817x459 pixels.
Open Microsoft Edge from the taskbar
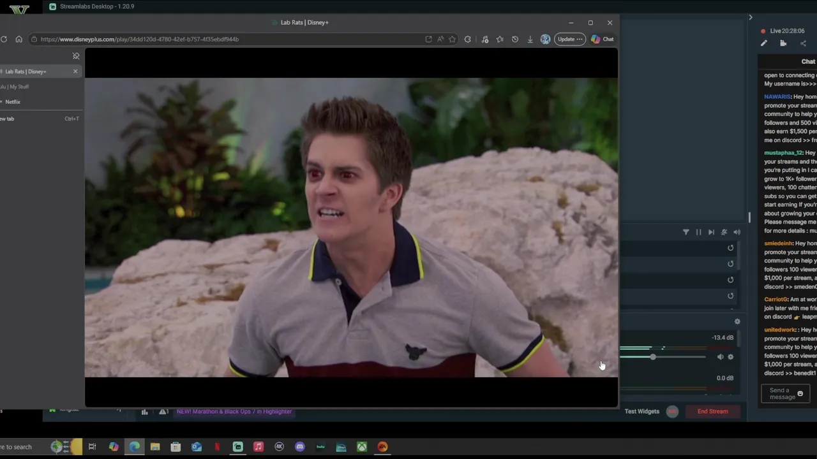(135, 447)
